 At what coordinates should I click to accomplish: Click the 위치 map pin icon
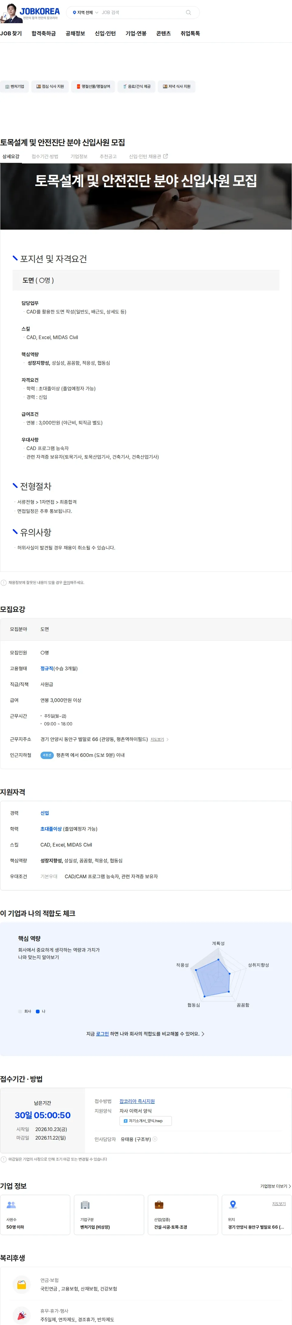233,1205
